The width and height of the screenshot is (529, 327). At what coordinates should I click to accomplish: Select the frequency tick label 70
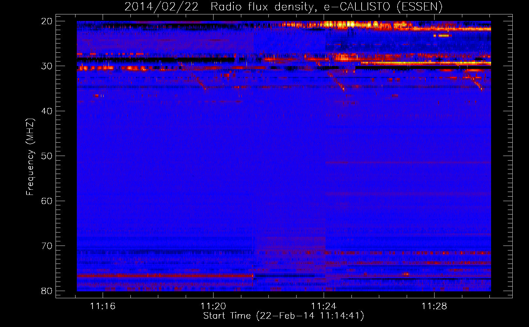pos(47,246)
